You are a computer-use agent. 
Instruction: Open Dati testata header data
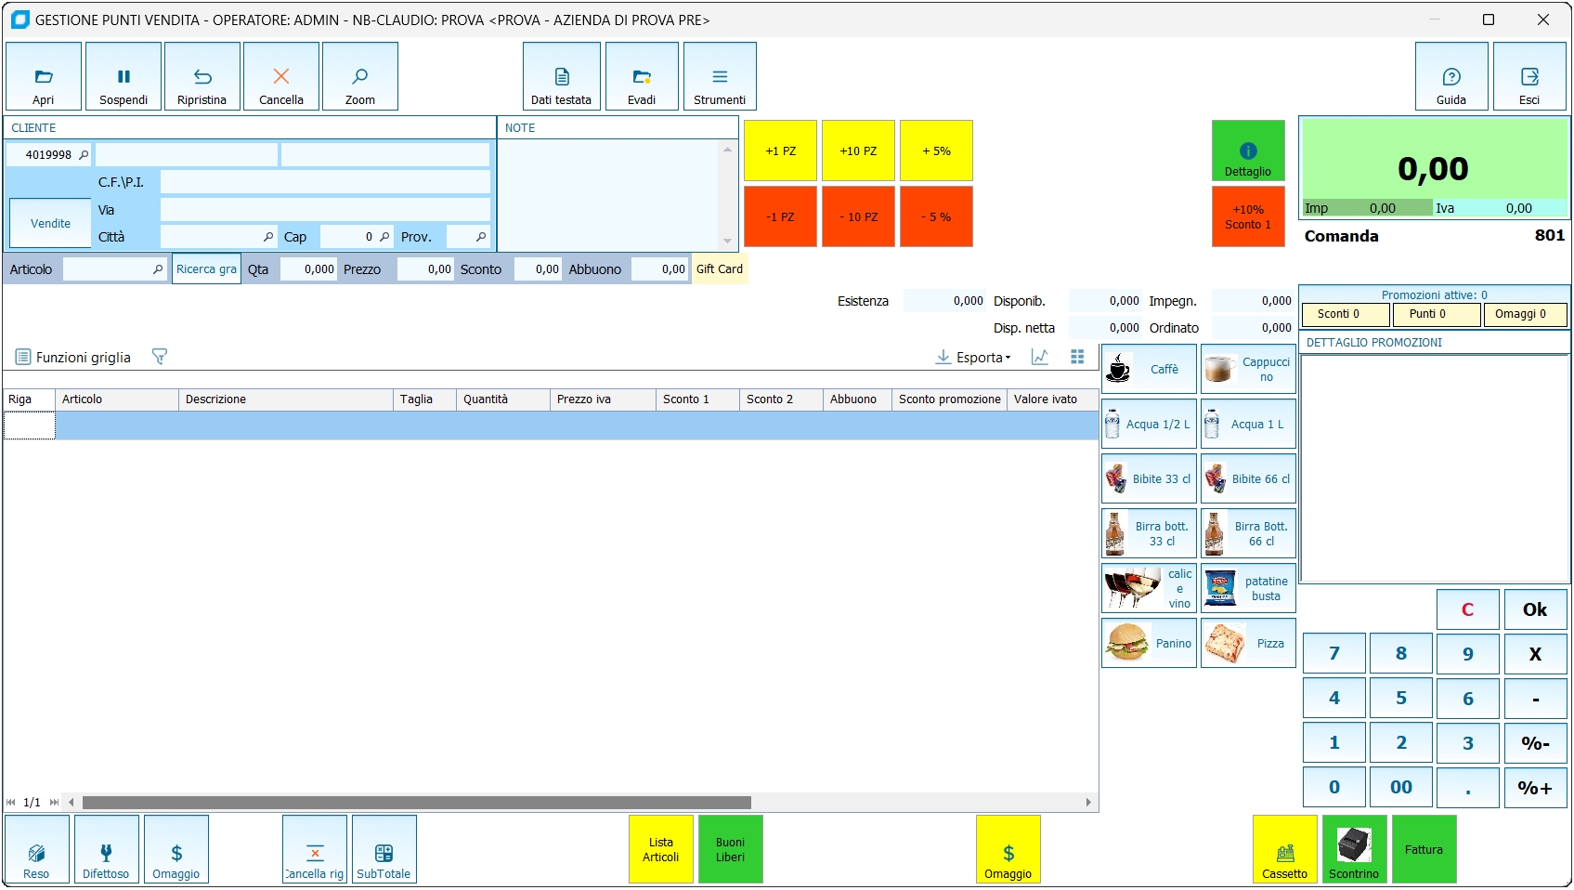coord(562,76)
